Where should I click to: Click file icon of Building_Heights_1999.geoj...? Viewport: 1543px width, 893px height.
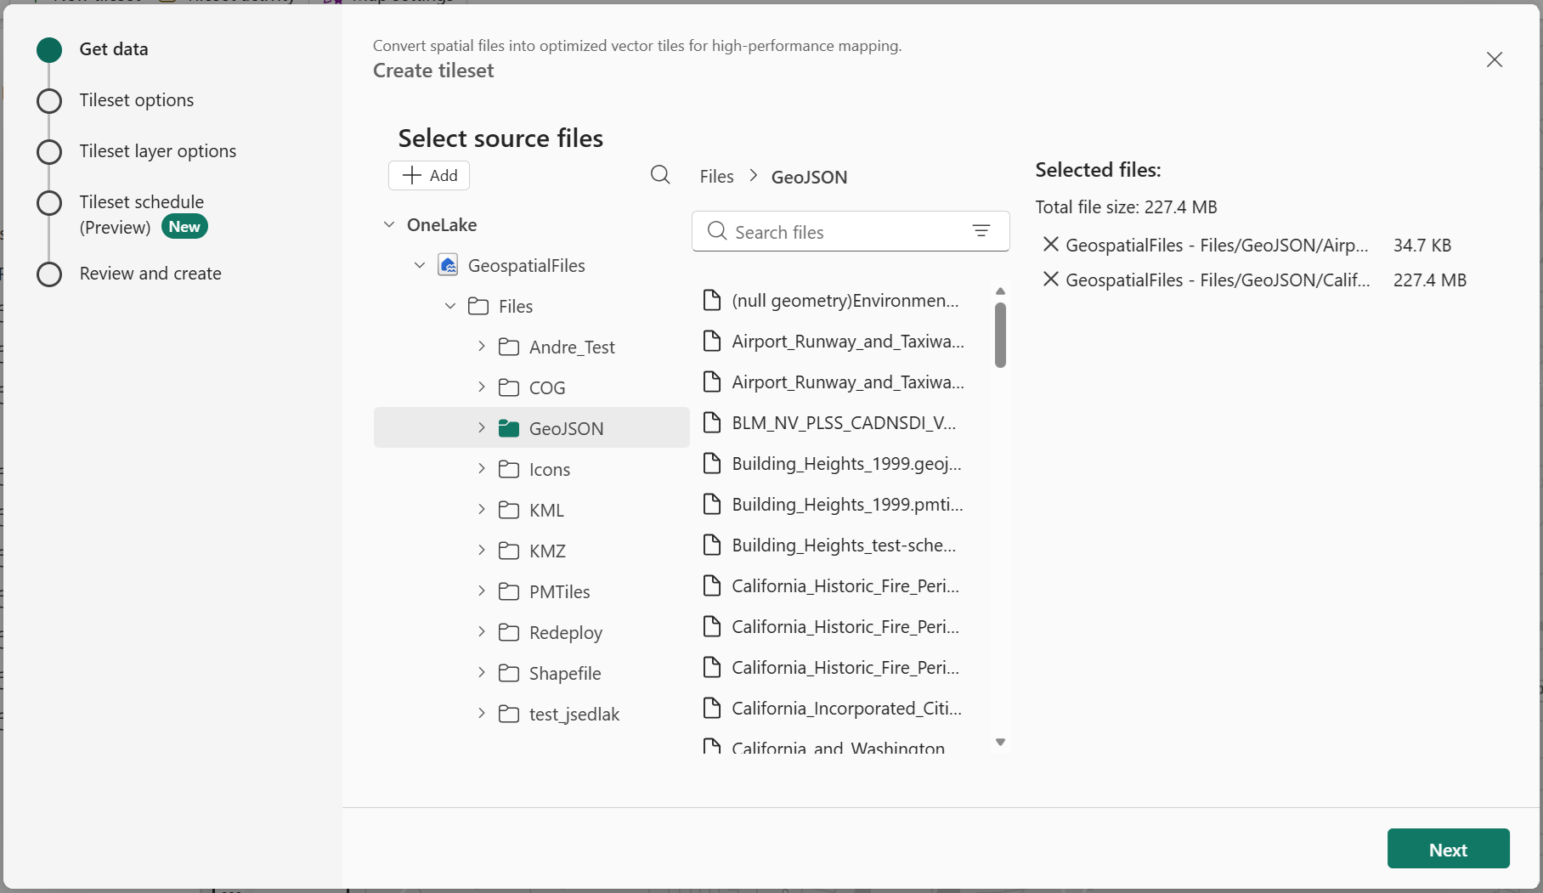point(712,463)
